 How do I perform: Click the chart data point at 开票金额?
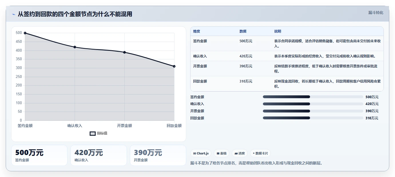(x=124, y=52)
